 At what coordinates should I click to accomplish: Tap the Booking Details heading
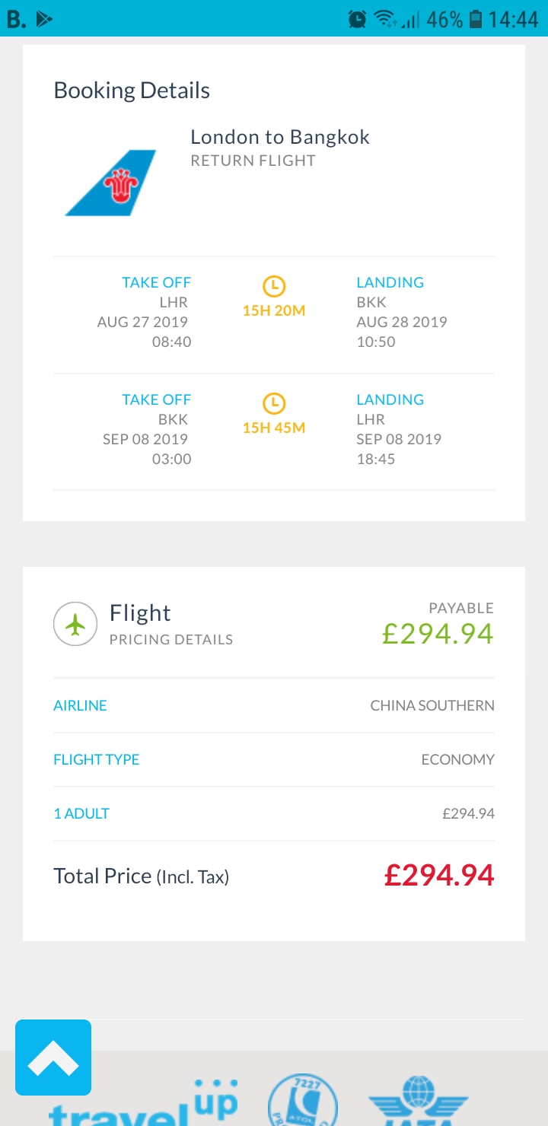click(132, 91)
